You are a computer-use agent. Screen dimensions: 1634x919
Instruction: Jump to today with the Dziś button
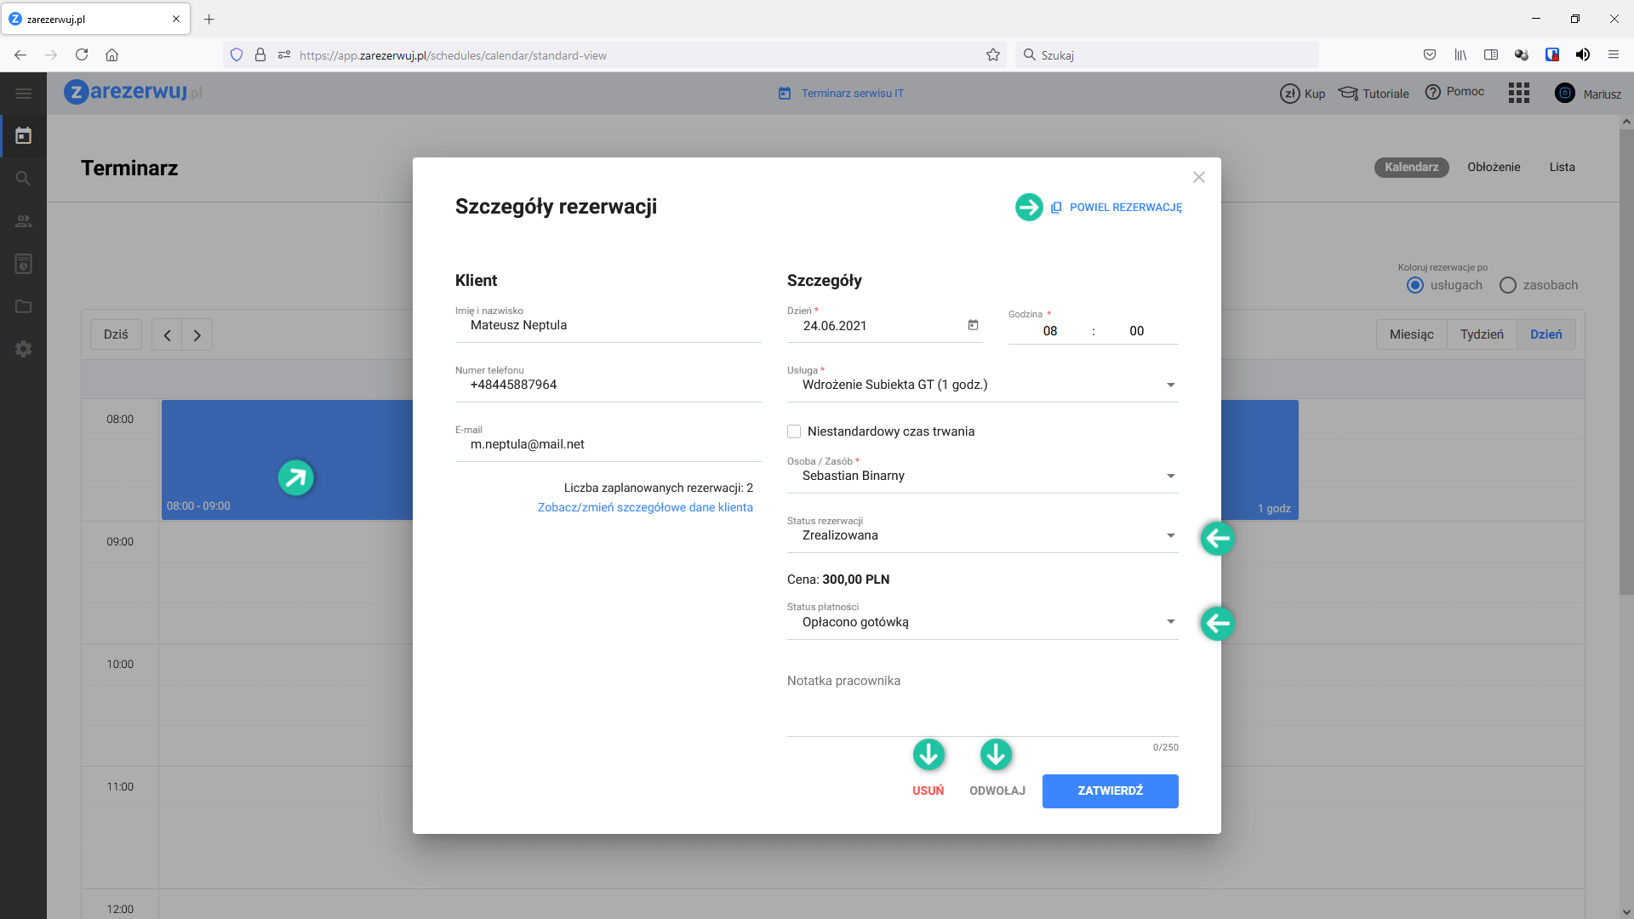click(116, 335)
